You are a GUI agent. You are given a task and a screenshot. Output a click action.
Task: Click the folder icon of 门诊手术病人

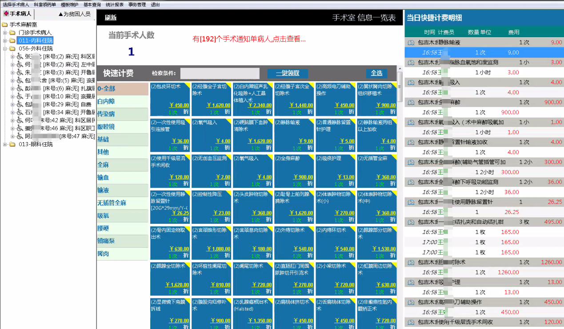pyautogui.click(x=13, y=32)
